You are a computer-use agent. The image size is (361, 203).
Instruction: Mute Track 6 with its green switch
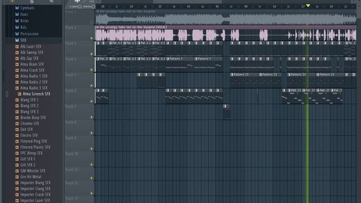(91, 101)
